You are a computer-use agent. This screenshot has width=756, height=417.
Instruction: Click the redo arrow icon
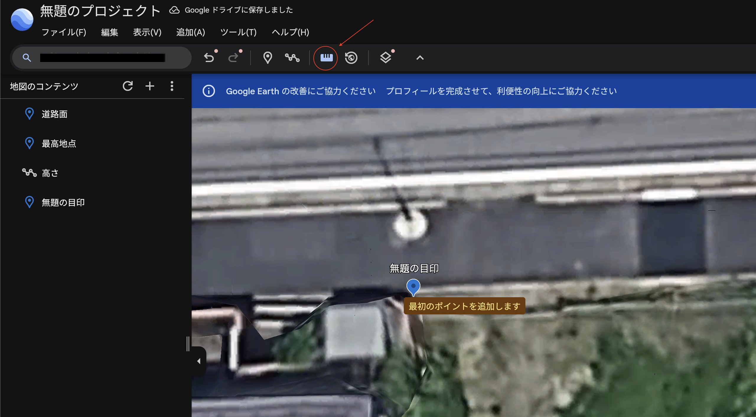pos(233,58)
